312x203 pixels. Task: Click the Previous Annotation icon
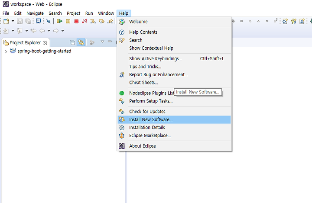[19, 31]
